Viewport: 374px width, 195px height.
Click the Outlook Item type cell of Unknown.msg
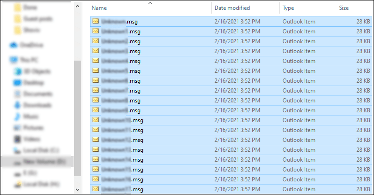coord(299,22)
